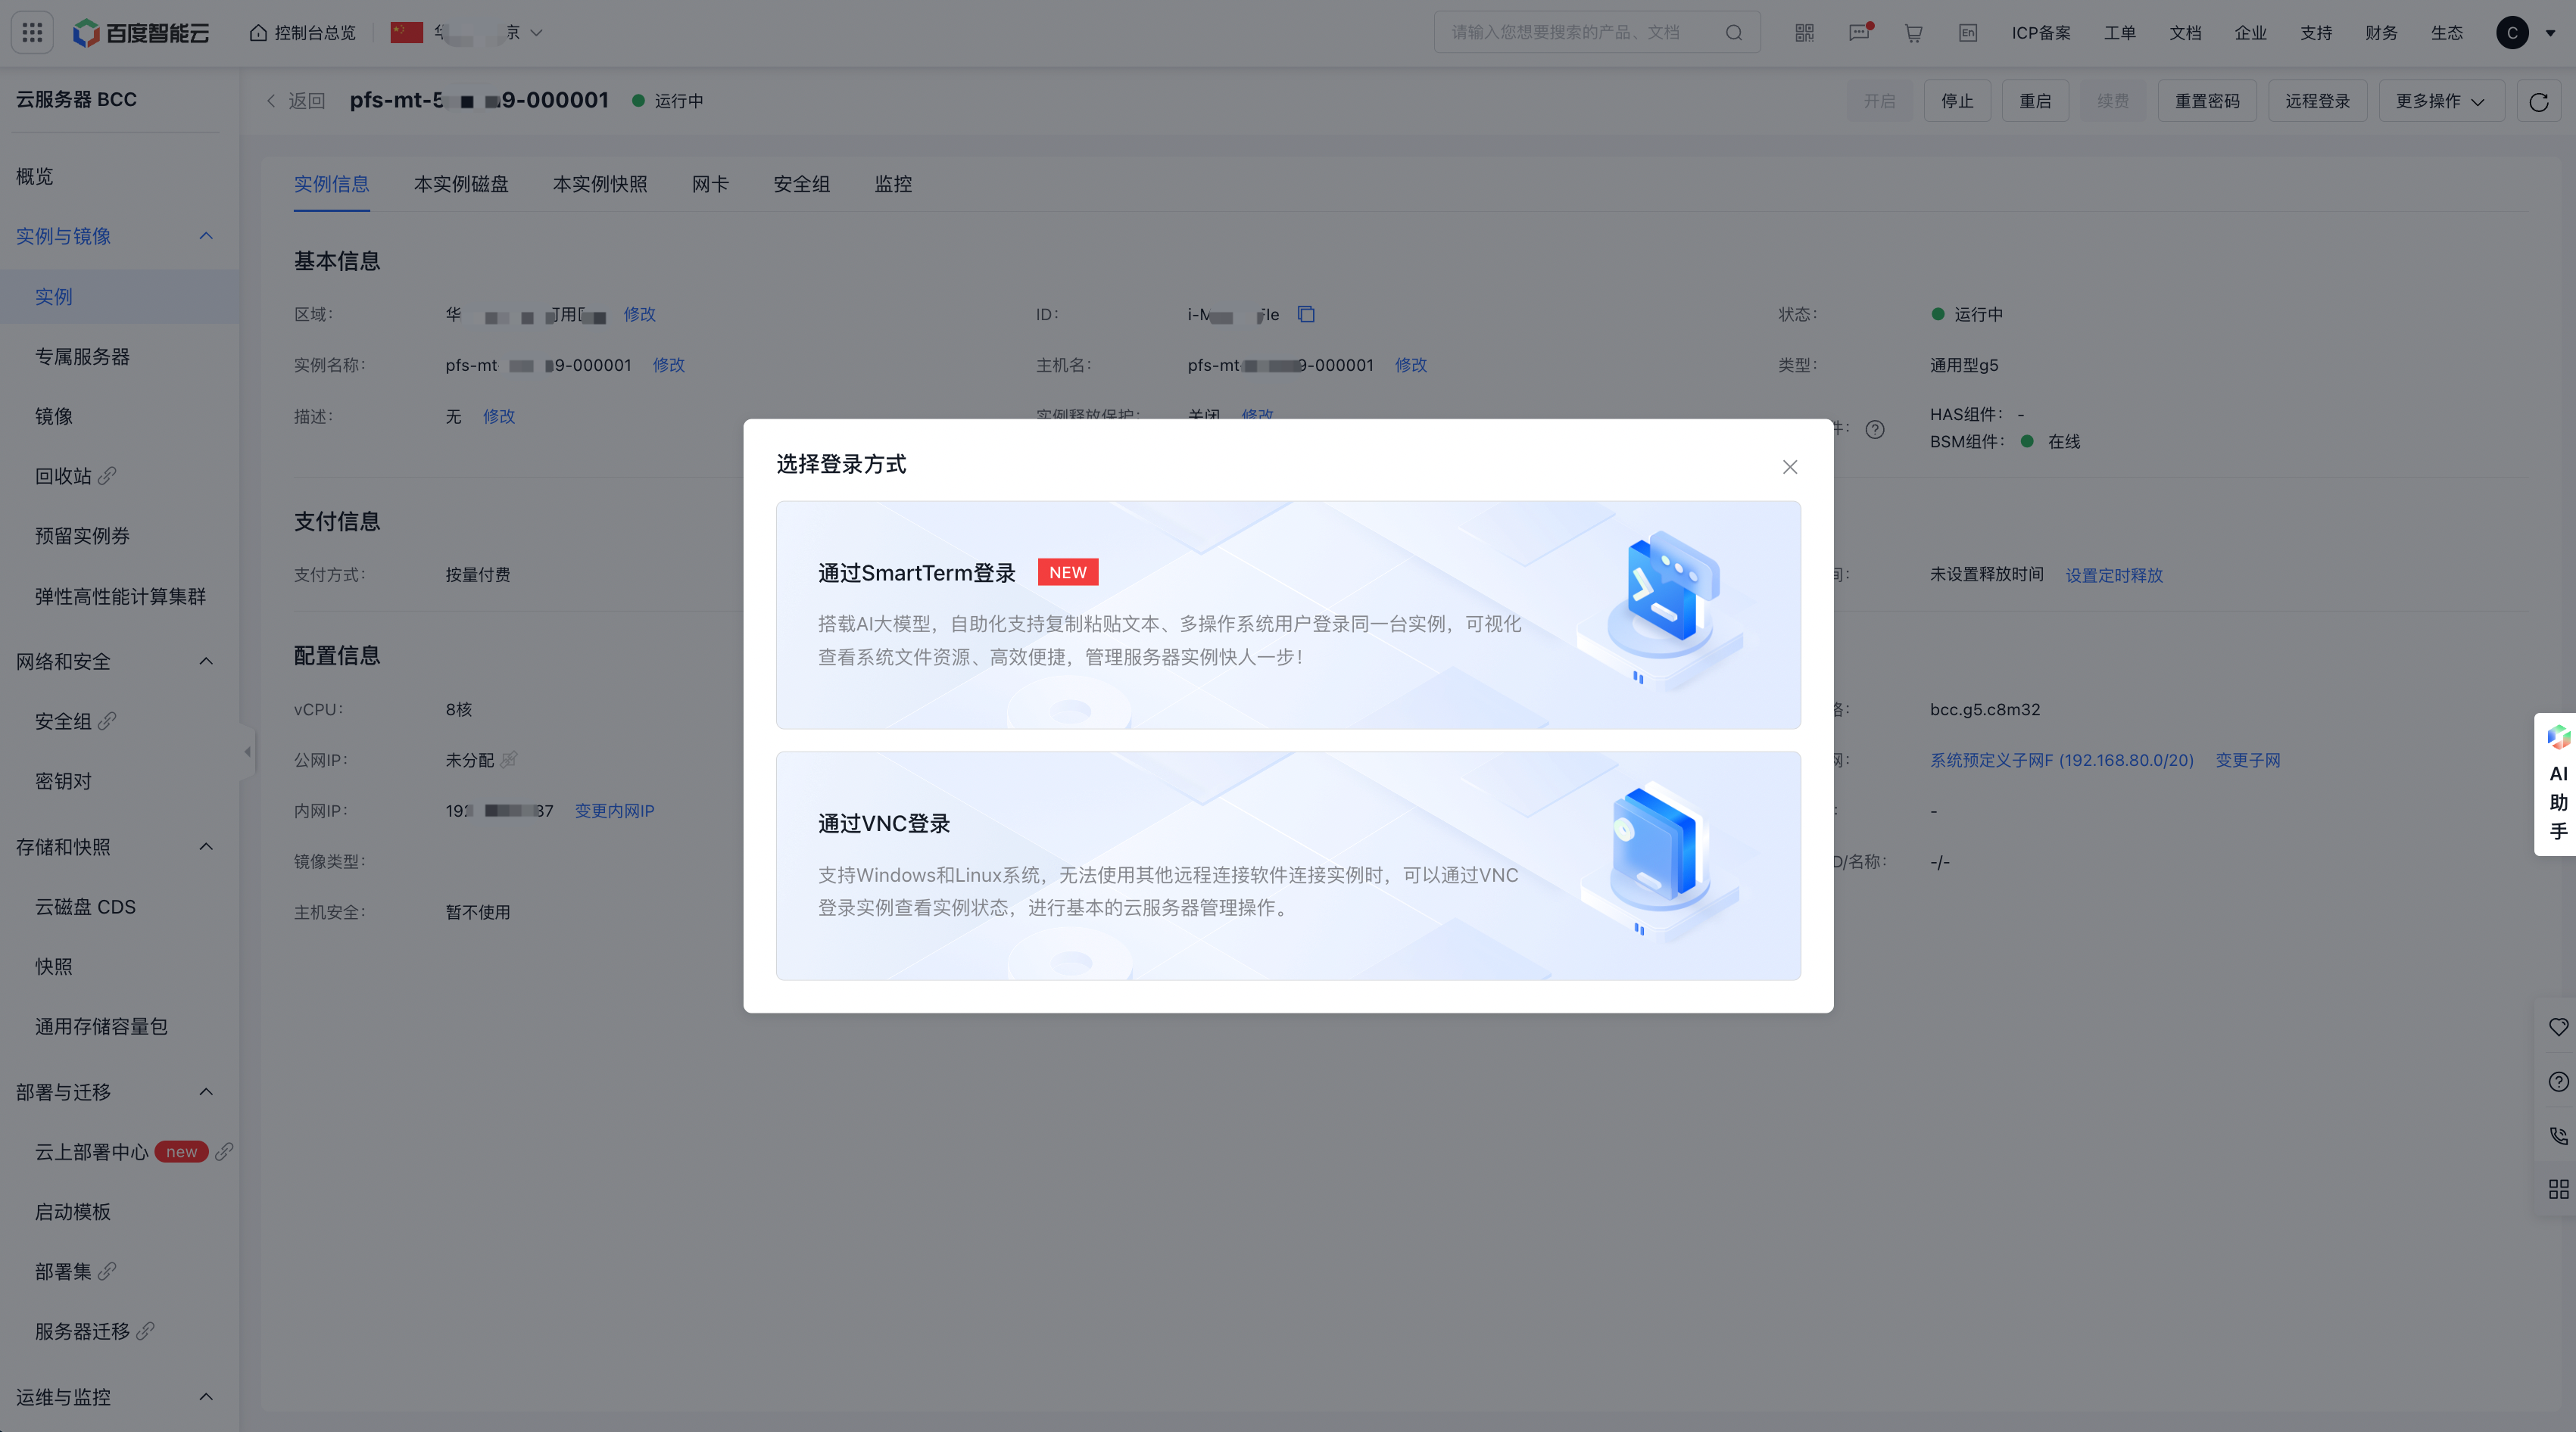Copy the instance ID
Viewport: 2576px width, 1432px height.
[1306, 314]
